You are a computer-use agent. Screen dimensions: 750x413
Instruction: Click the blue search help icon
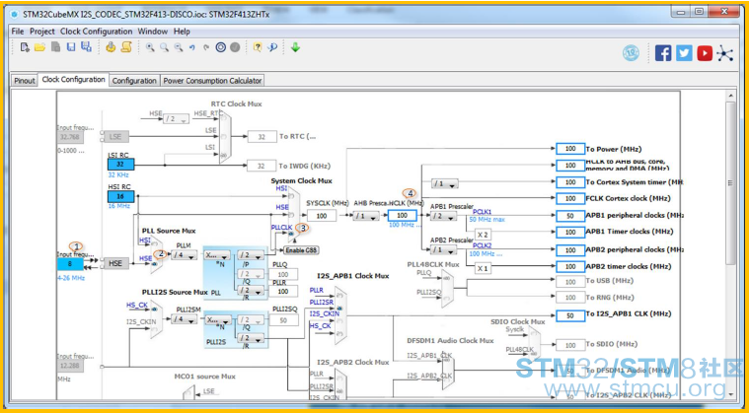pos(272,47)
